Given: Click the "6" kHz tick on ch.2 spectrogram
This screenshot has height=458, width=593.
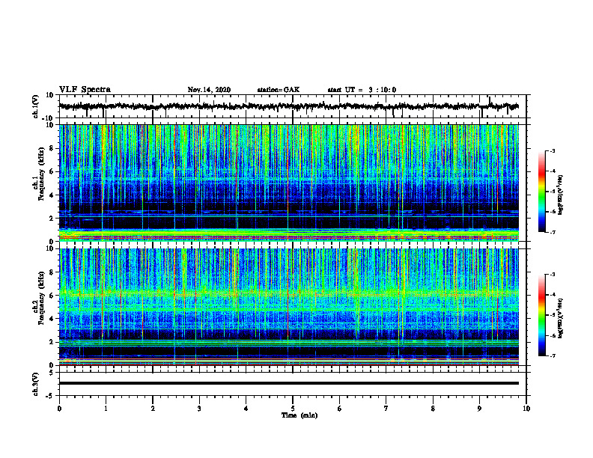Looking at the screenshot, I should 52,296.
